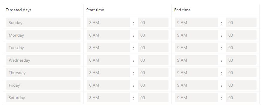This screenshot has width=261, height=109.
Task: Open Saturday end hour 9 AM dropdown
Action: [196, 97]
